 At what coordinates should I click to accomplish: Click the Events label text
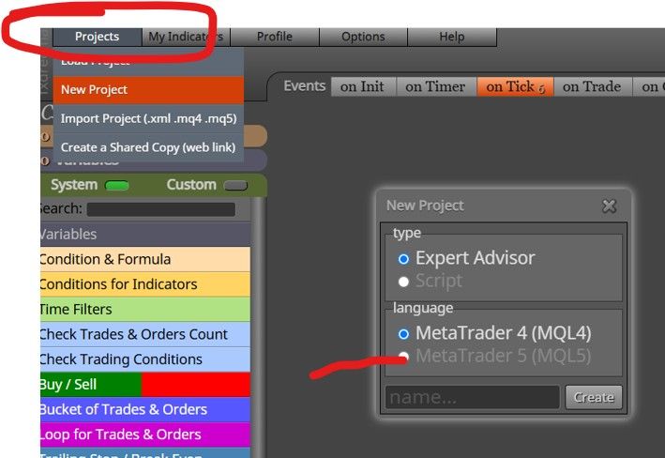point(305,86)
